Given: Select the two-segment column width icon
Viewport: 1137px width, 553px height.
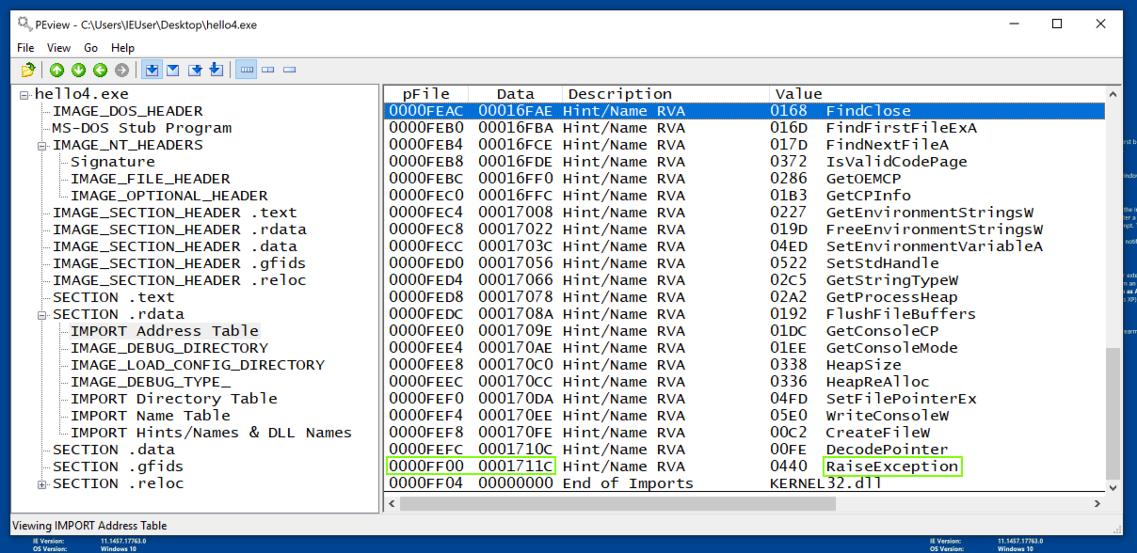Looking at the screenshot, I should (x=268, y=70).
